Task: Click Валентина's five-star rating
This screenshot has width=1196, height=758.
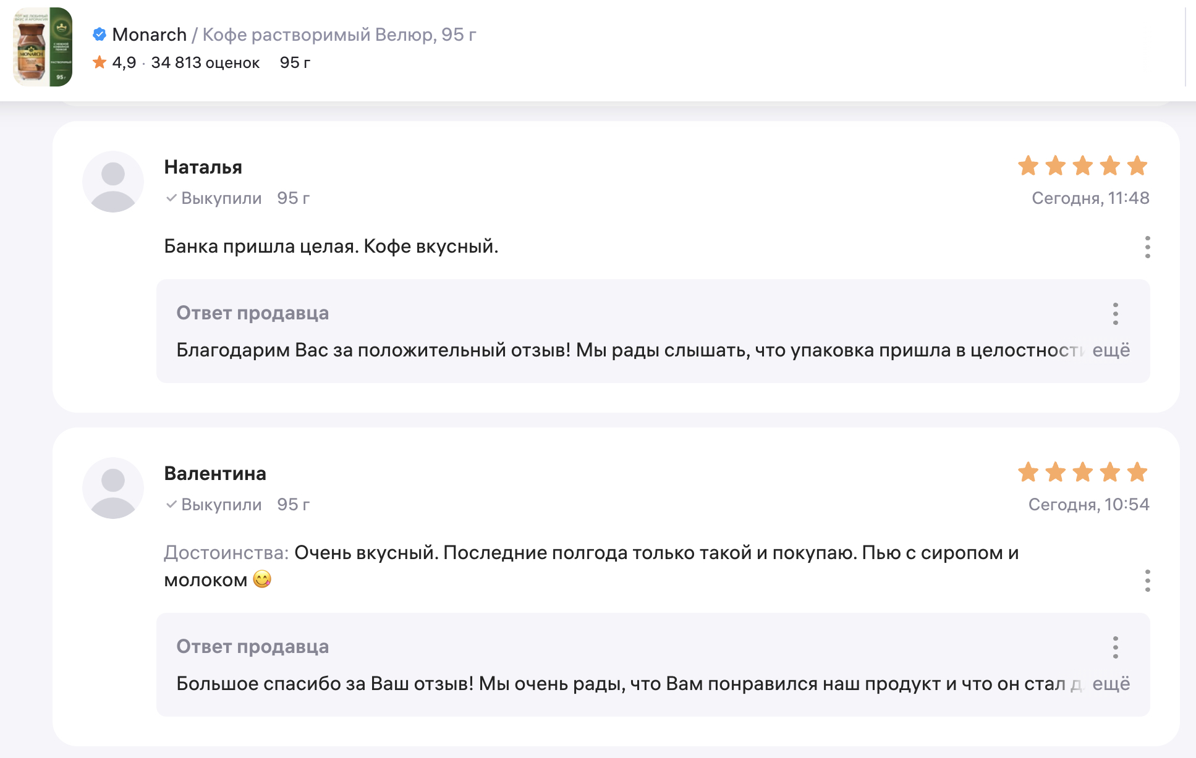Action: pos(1082,472)
